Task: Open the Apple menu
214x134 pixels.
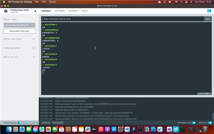Action: tap(4, 2)
